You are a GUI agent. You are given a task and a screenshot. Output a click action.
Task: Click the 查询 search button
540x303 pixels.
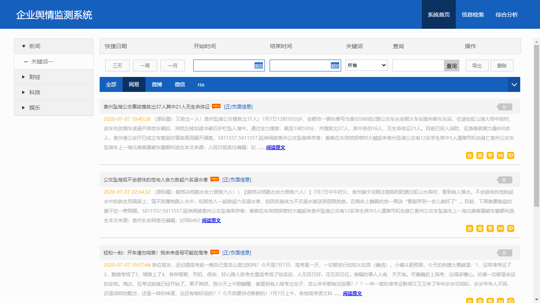click(451, 66)
